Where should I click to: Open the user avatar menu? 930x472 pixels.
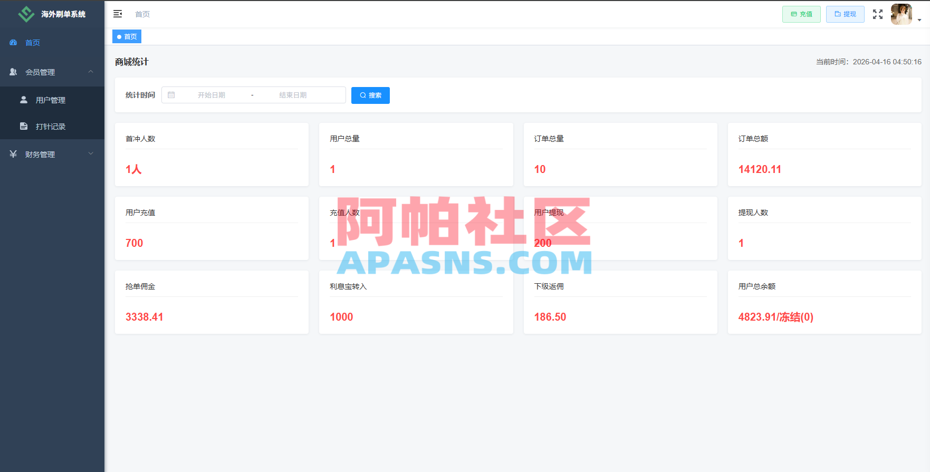pos(901,14)
